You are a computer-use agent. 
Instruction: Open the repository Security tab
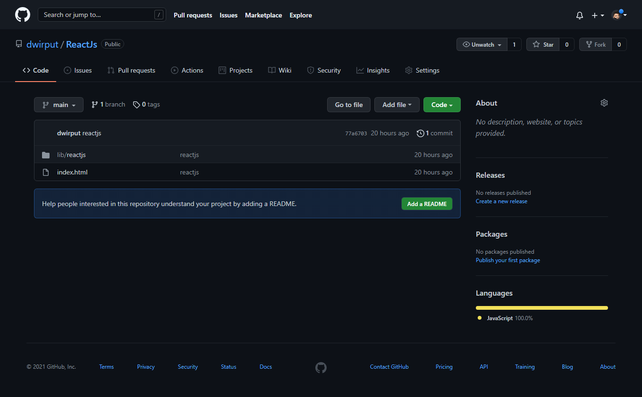324,70
